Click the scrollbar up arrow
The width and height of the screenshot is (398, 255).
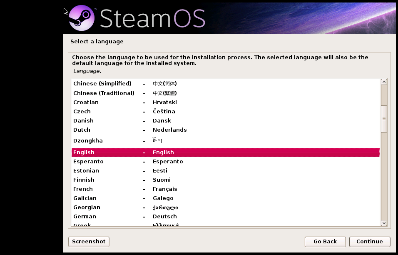coord(383,81)
